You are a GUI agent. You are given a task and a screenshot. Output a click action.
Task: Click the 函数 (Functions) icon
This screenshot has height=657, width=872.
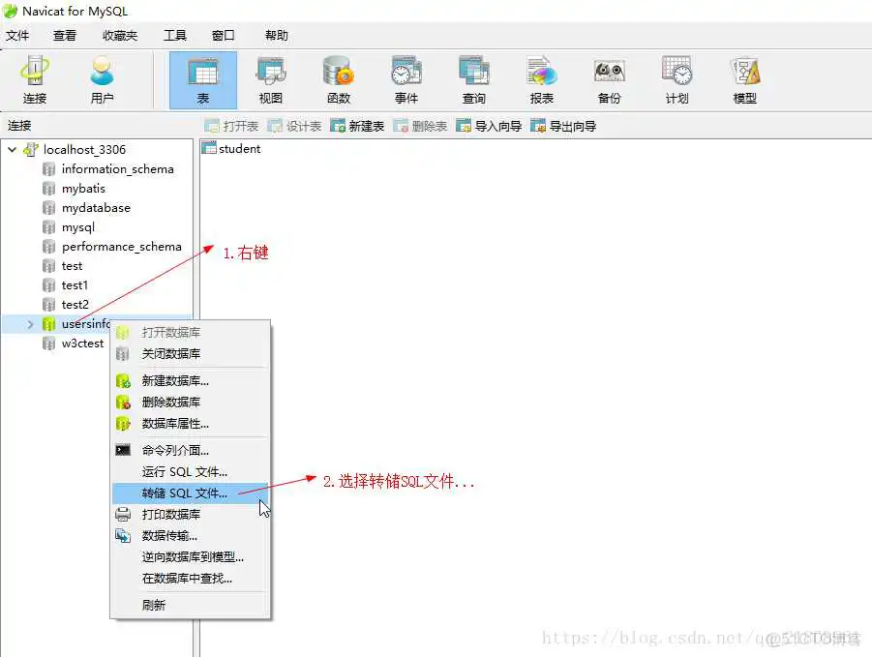pos(338,77)
